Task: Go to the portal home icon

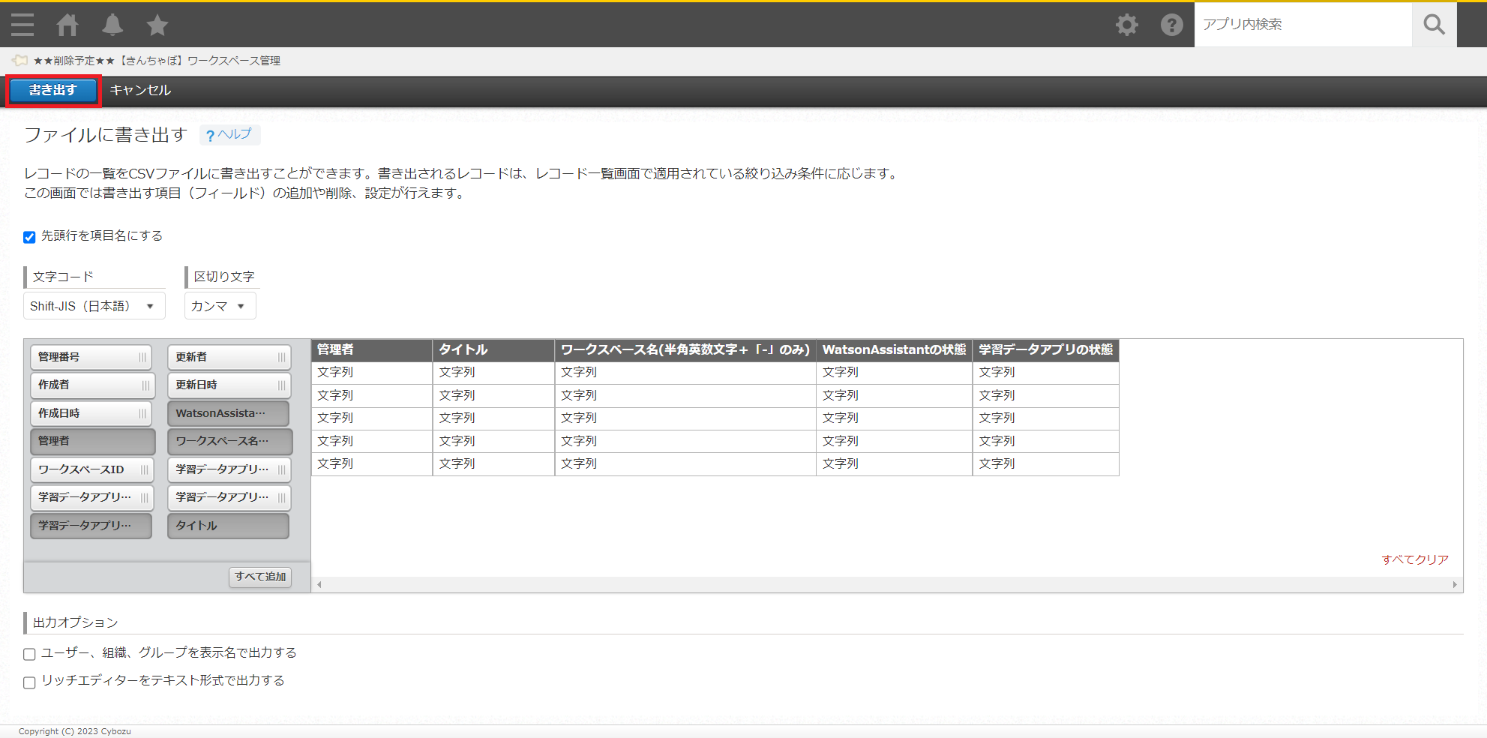Action: pyautogui.click(x=67, y=25)
